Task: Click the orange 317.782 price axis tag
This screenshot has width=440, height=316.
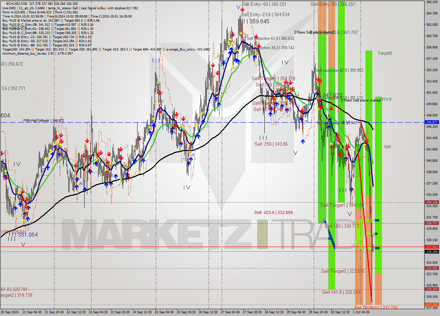Action: click(432, 305)
